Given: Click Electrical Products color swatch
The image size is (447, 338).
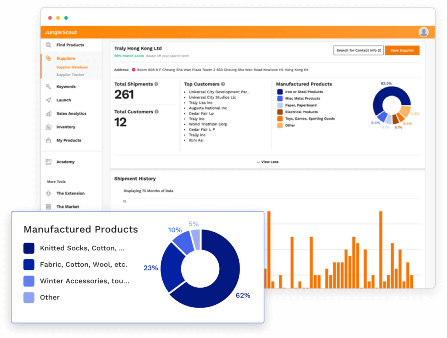Looking at the screenshot, I should click(280, 112).
